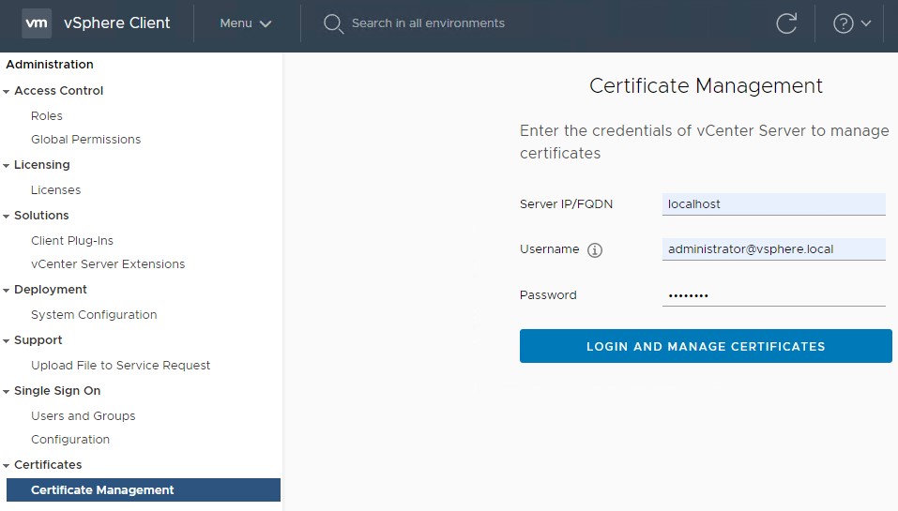Collapse the Support section

[x=7, y=340]
